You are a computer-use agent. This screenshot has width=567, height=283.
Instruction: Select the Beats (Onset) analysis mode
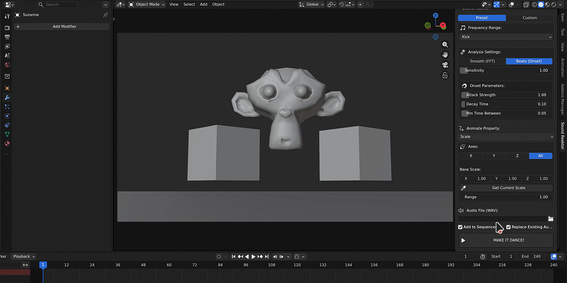tap(529, 61)
